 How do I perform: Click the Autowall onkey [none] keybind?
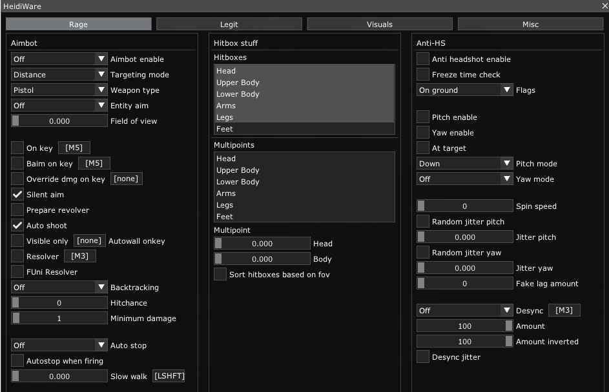pos(89,240)
